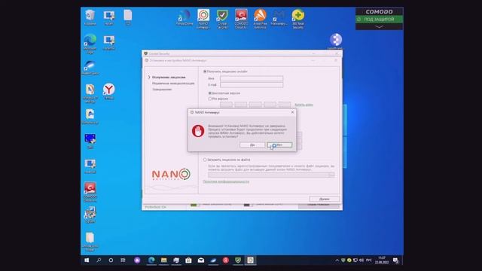
Task: Select the get license online radio button
Action: tap(205, 72)
